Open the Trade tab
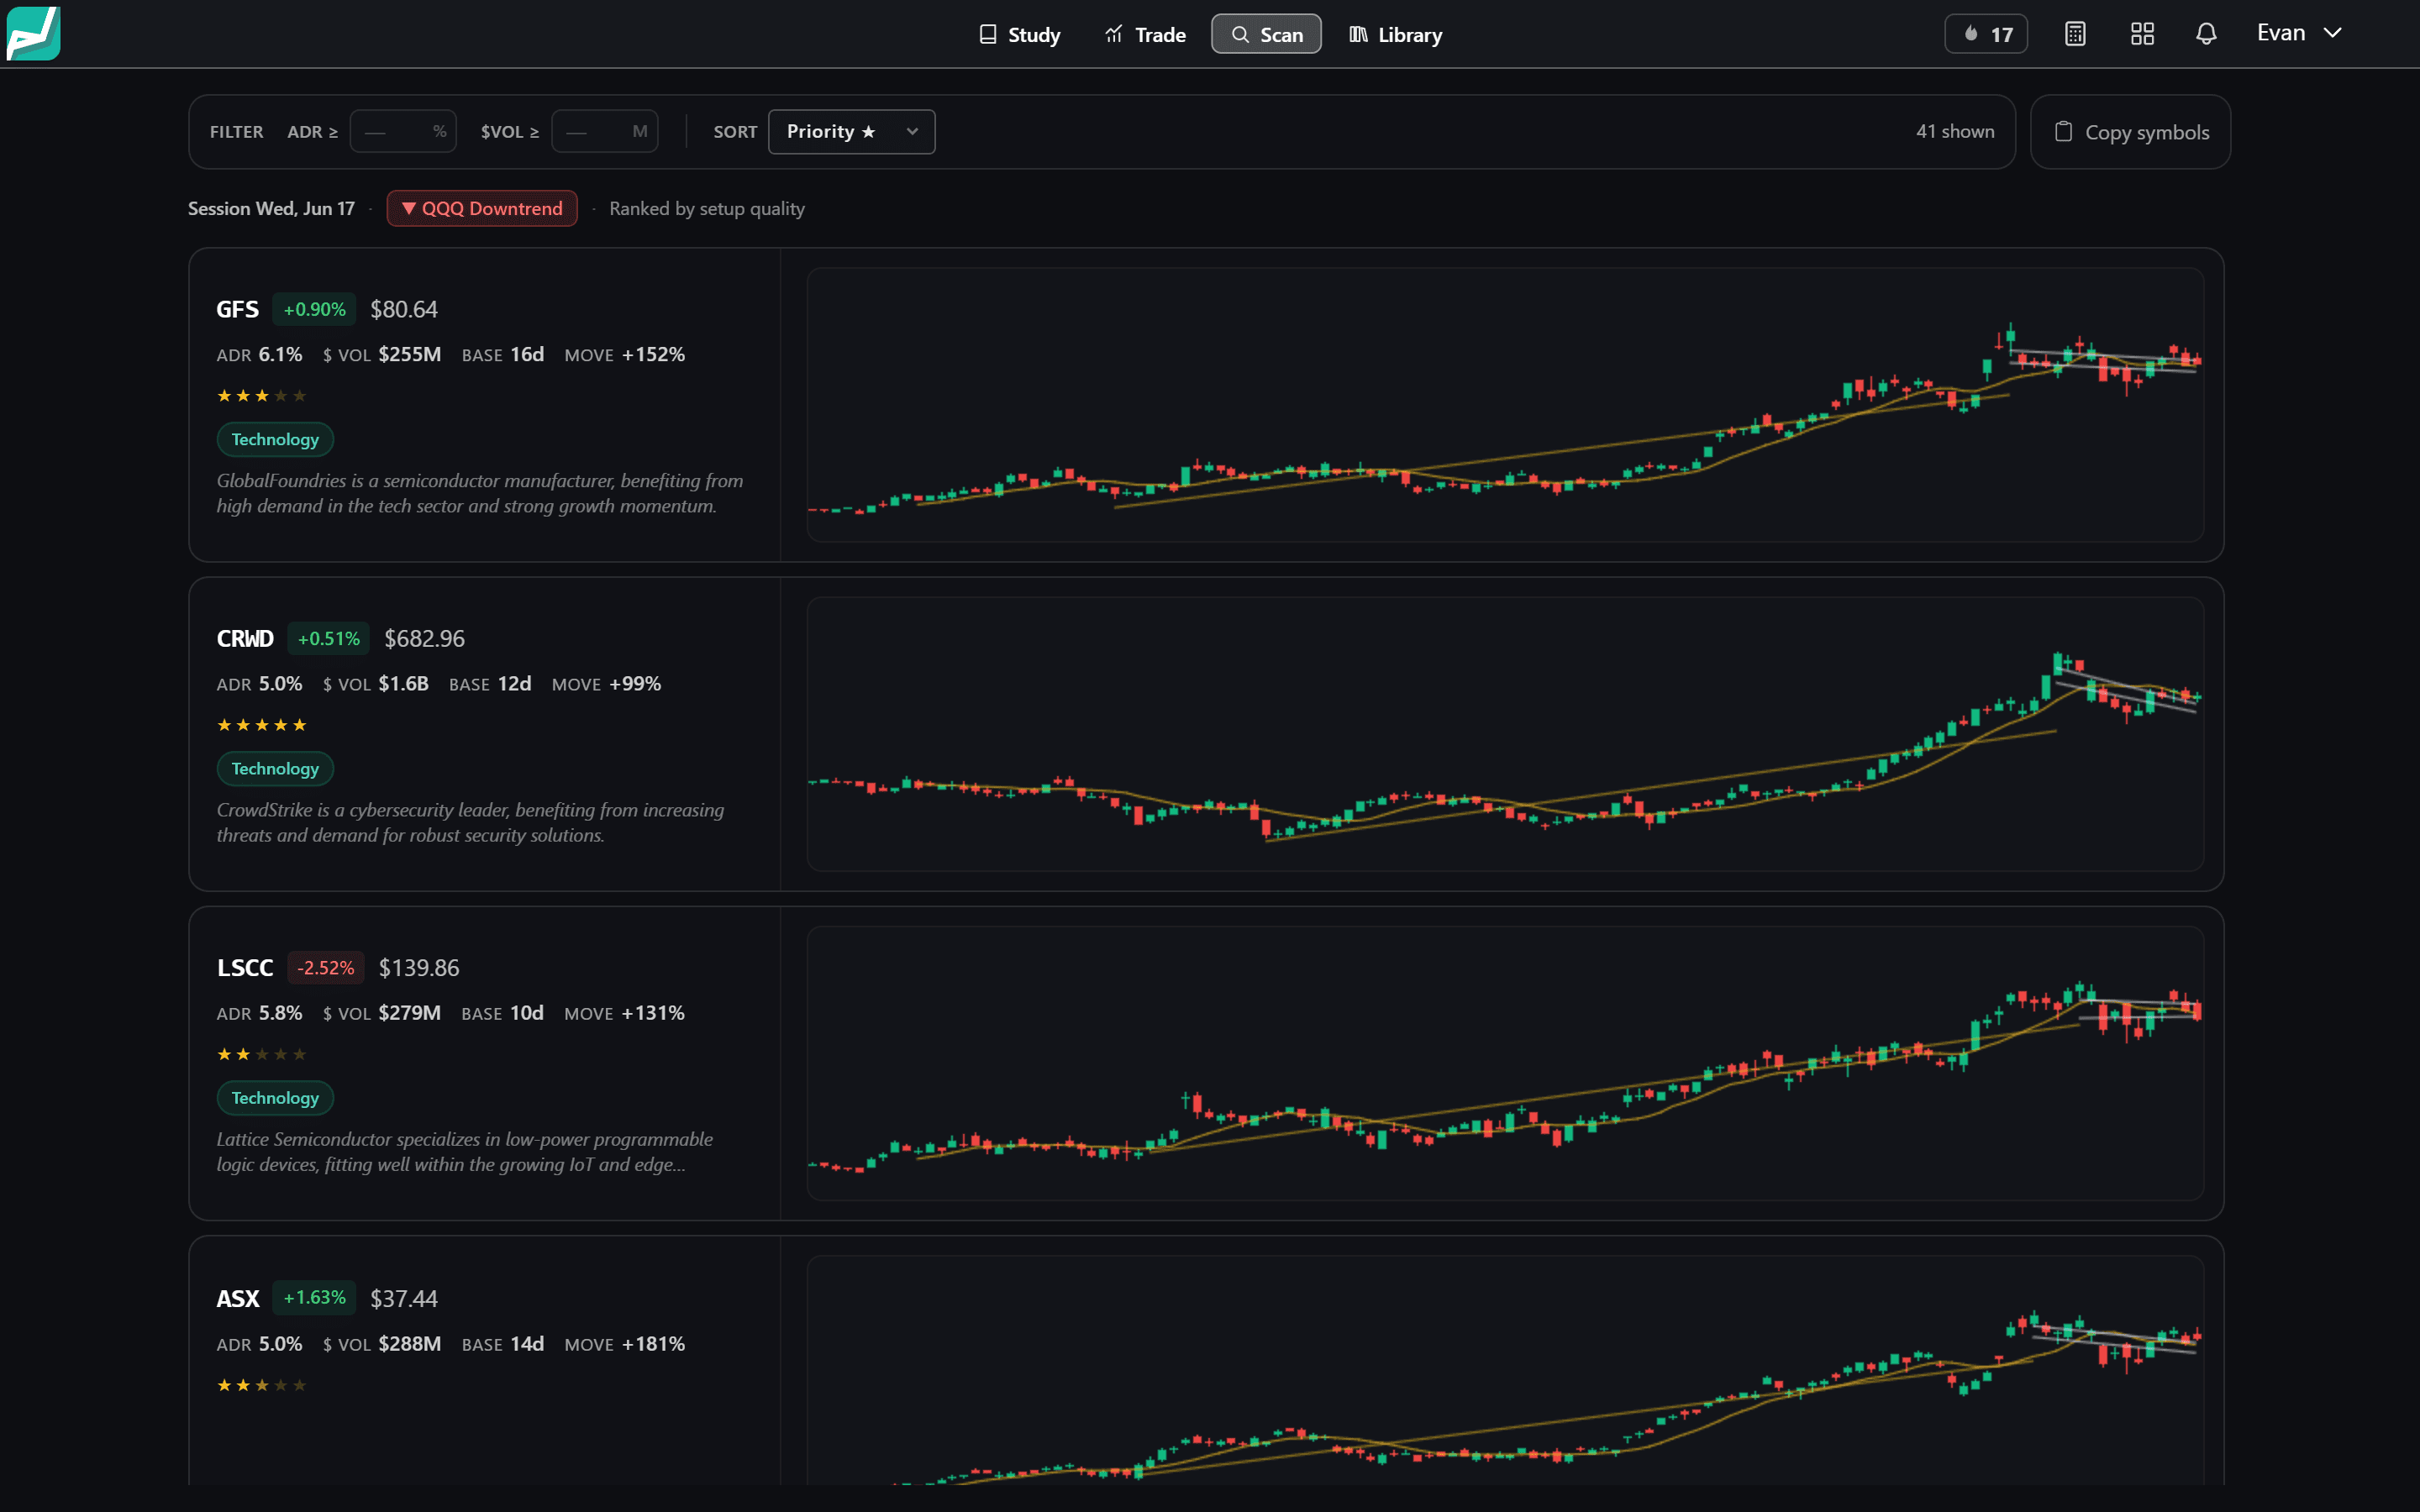This screenshot has width=2420, height=1512. click(x=1145, y=34)
